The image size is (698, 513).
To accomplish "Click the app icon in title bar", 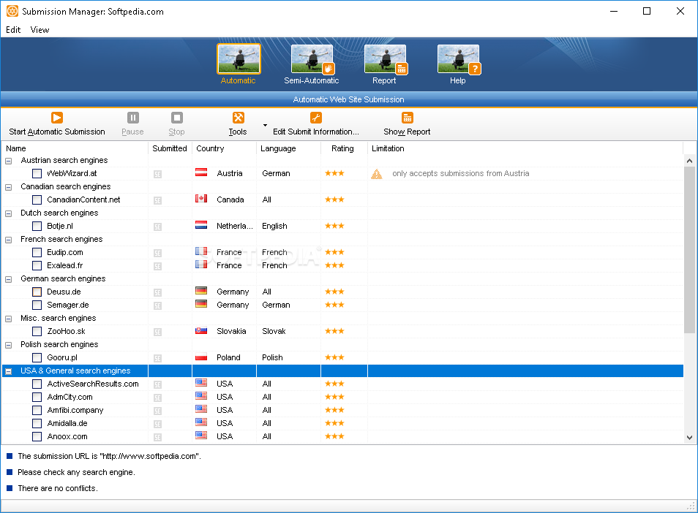I will (x=12, y=11).
